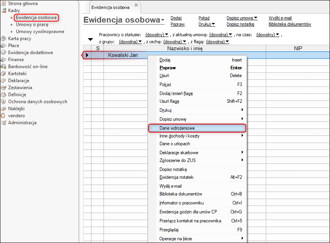Click the Strona główna sidebar icon
Image resolution: width=330 pixels, height=243 pixels.
point(4,3)
